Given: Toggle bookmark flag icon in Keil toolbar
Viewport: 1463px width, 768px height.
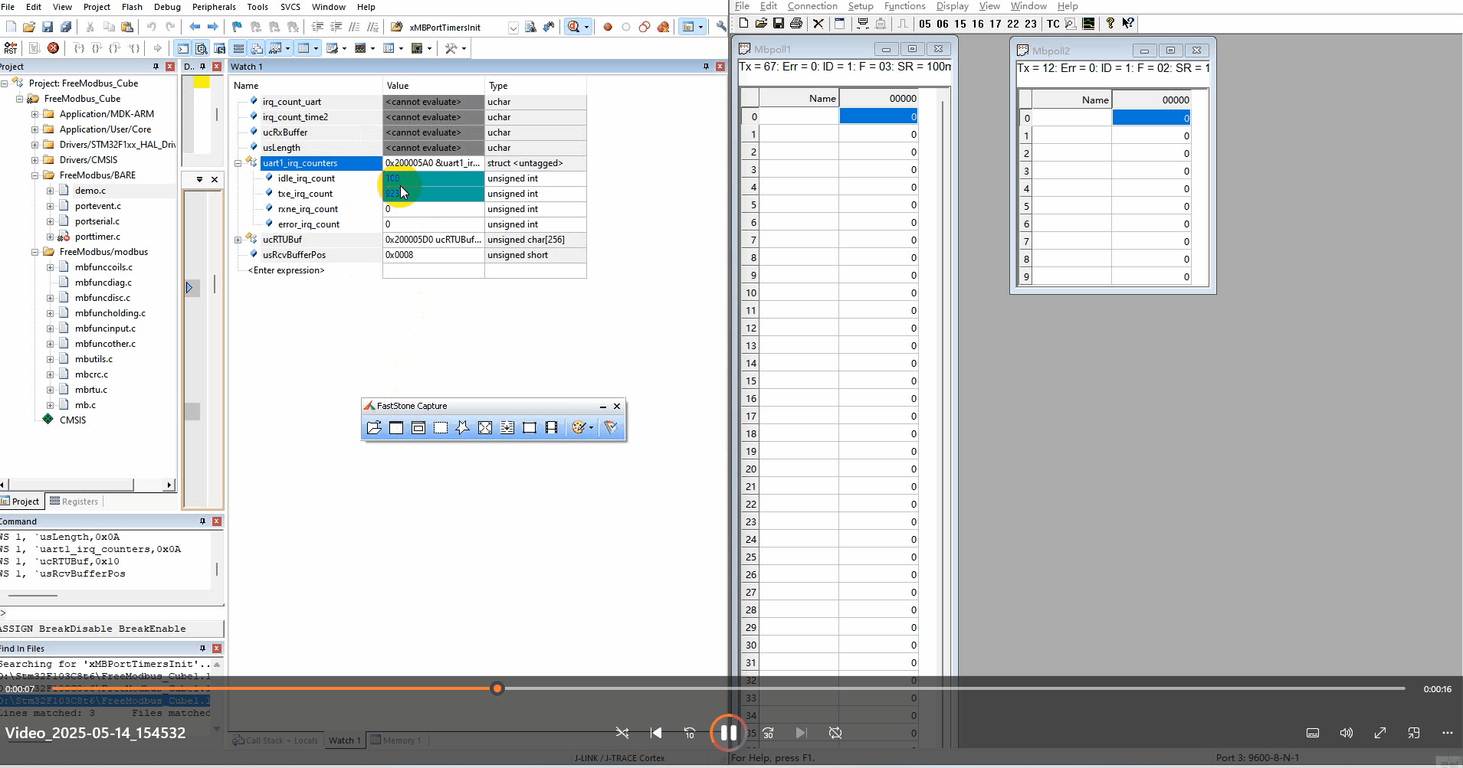Looking at the screenshot, I should click(x=237, y=27).
